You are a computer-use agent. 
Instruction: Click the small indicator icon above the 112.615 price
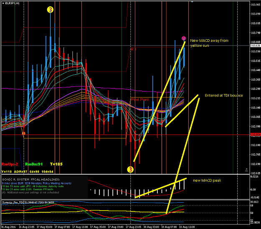coord(246,170)
